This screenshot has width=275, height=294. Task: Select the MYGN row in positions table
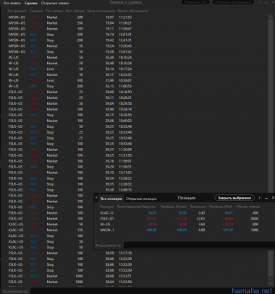[179, 230]
